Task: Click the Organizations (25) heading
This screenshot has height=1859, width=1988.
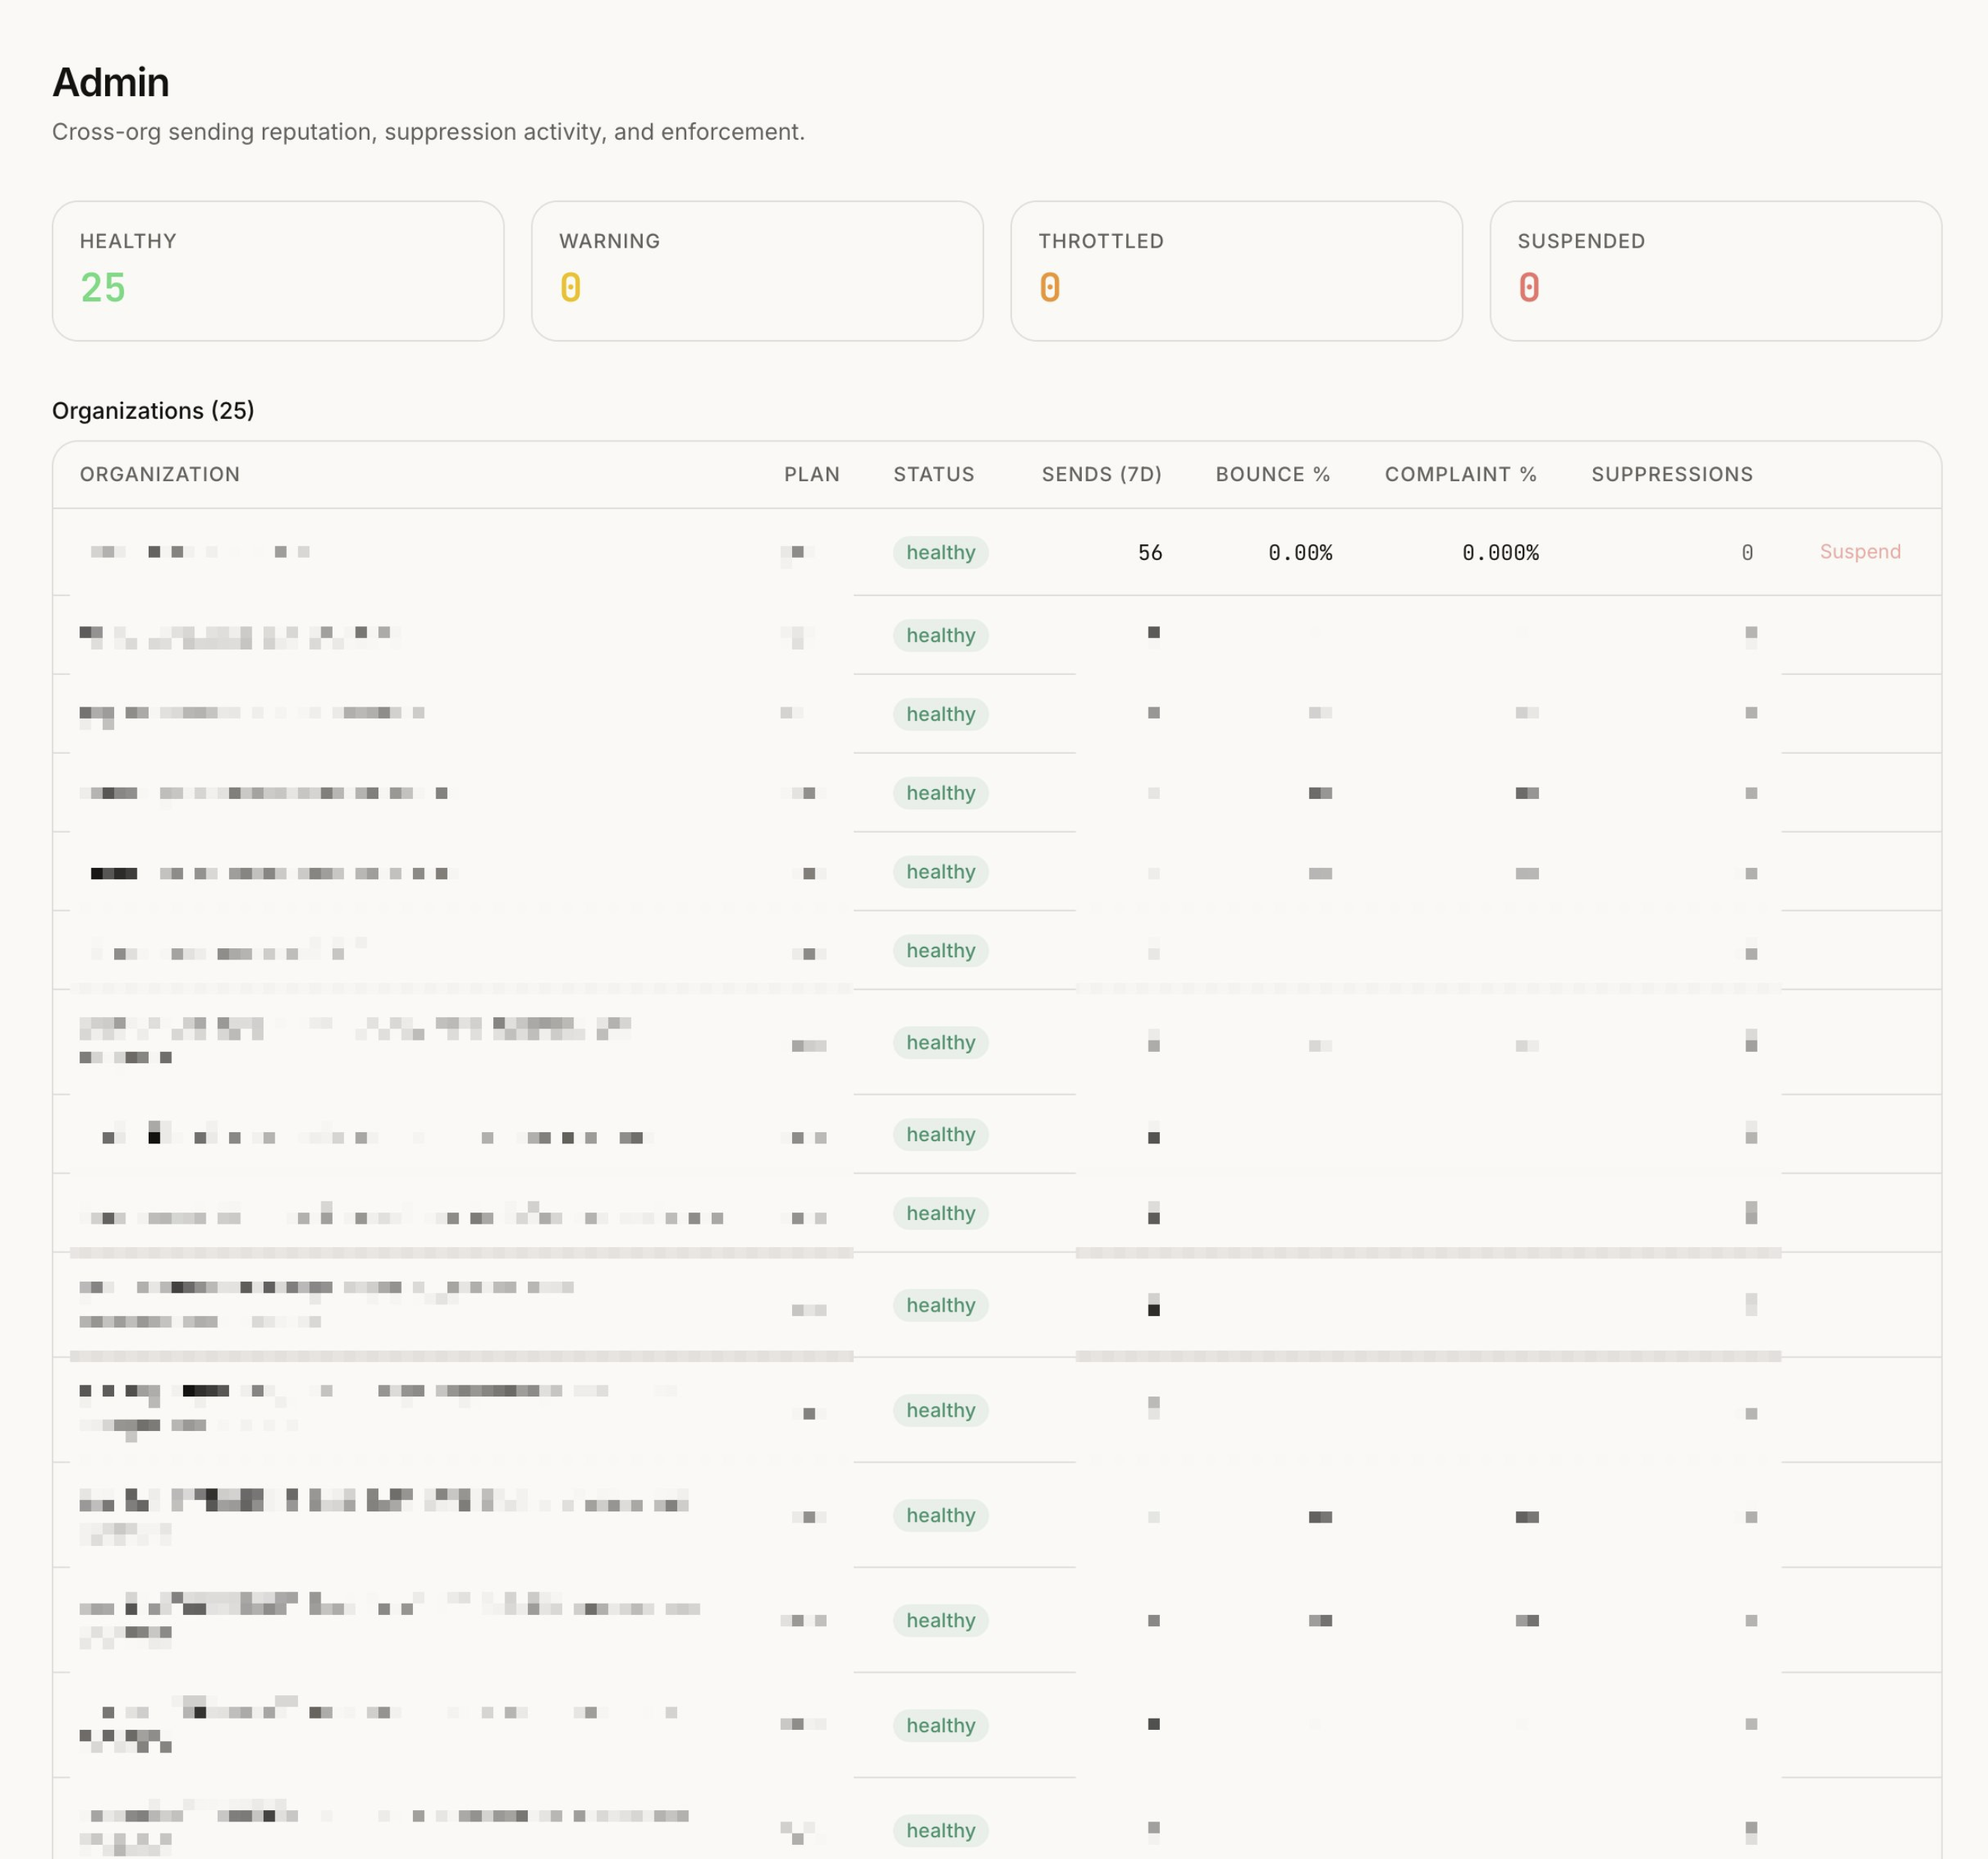Action: 153,411
